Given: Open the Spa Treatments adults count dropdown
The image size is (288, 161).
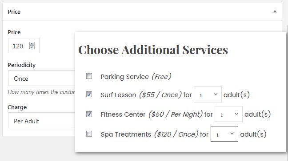Looking at the screenshot, I should pos(224,134).
